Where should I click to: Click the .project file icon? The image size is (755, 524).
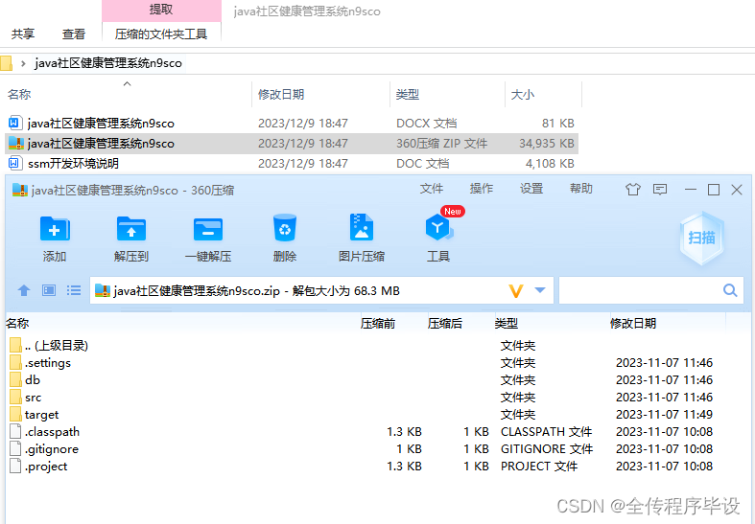point(15,467)
